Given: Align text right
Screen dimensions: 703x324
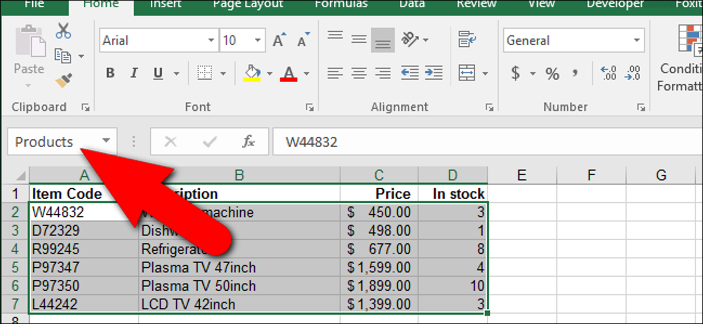Looking at the screenshot, I should pyautogui.click(x=383, y=73).
